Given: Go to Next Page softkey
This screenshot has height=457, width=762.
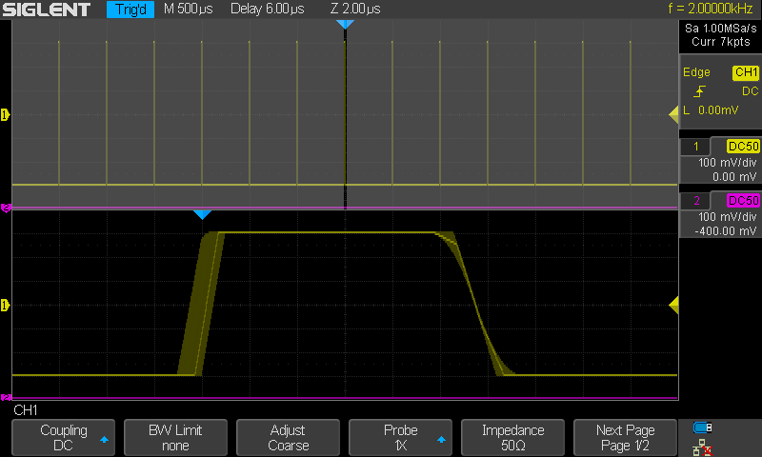Looking at the screenshot, I should pyautogui.click(x=625, y=437).
